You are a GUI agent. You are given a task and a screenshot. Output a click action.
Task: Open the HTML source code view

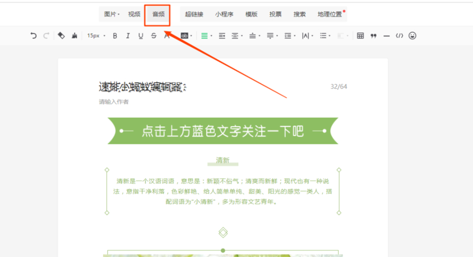(x=399, y=35)
